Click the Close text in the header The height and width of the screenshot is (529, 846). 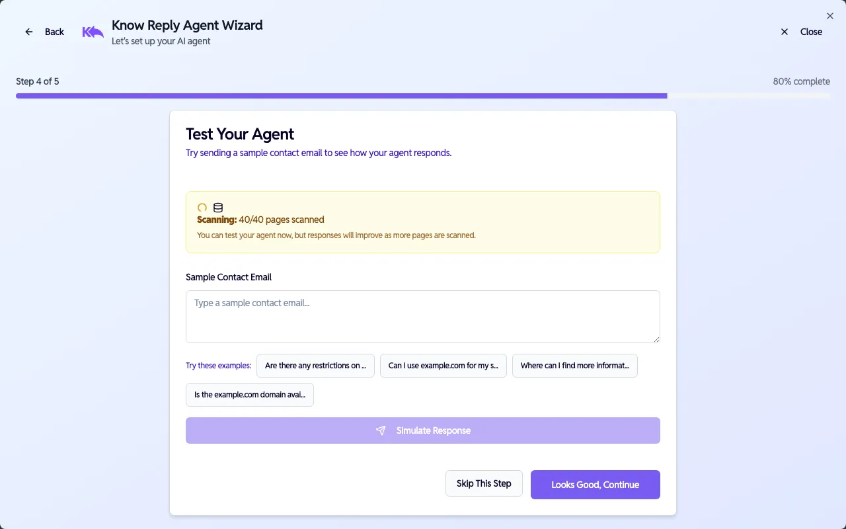[x=811, y=31]
